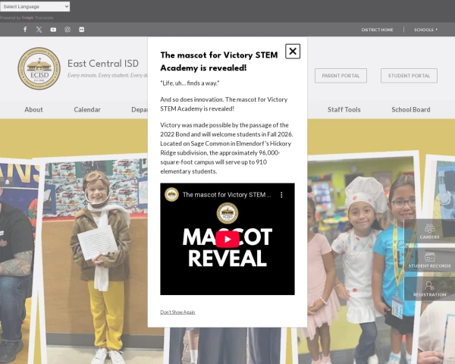Open the Calendar menu

click(87, 110)
